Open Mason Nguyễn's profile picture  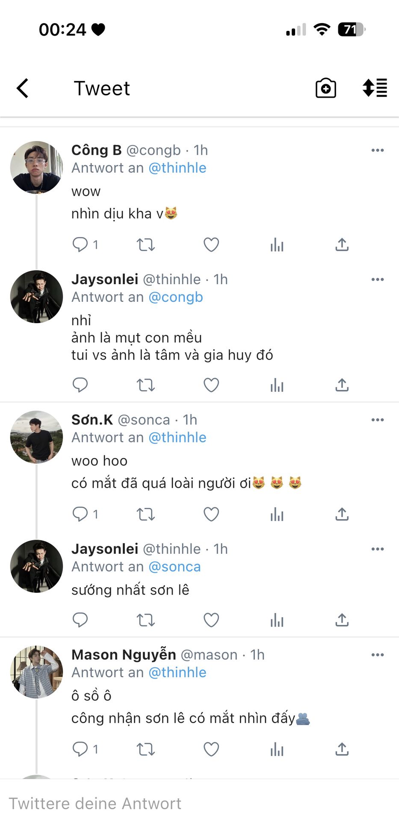(x=36, y=672)
